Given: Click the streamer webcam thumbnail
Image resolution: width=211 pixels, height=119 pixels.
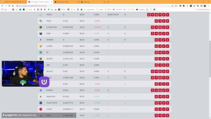Looking at the screenshot, I should point(23,74).
